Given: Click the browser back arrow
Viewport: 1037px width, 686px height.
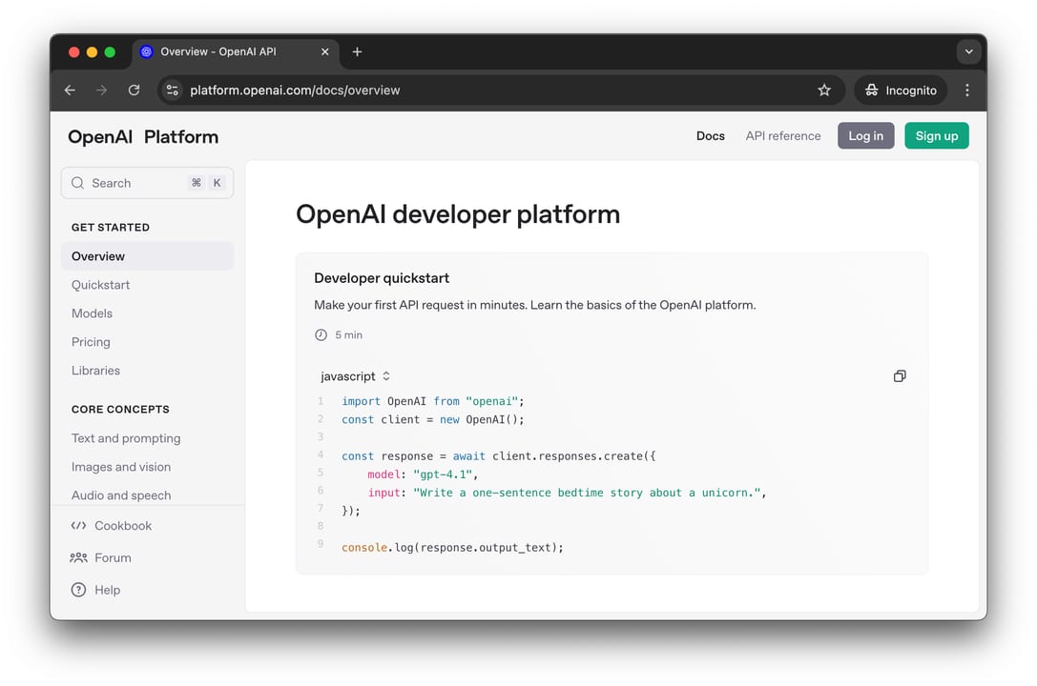Looking at the screenshot, I should click(70, 91).
